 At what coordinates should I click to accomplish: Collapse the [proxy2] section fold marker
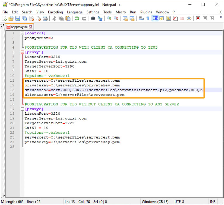pos(22,109)
